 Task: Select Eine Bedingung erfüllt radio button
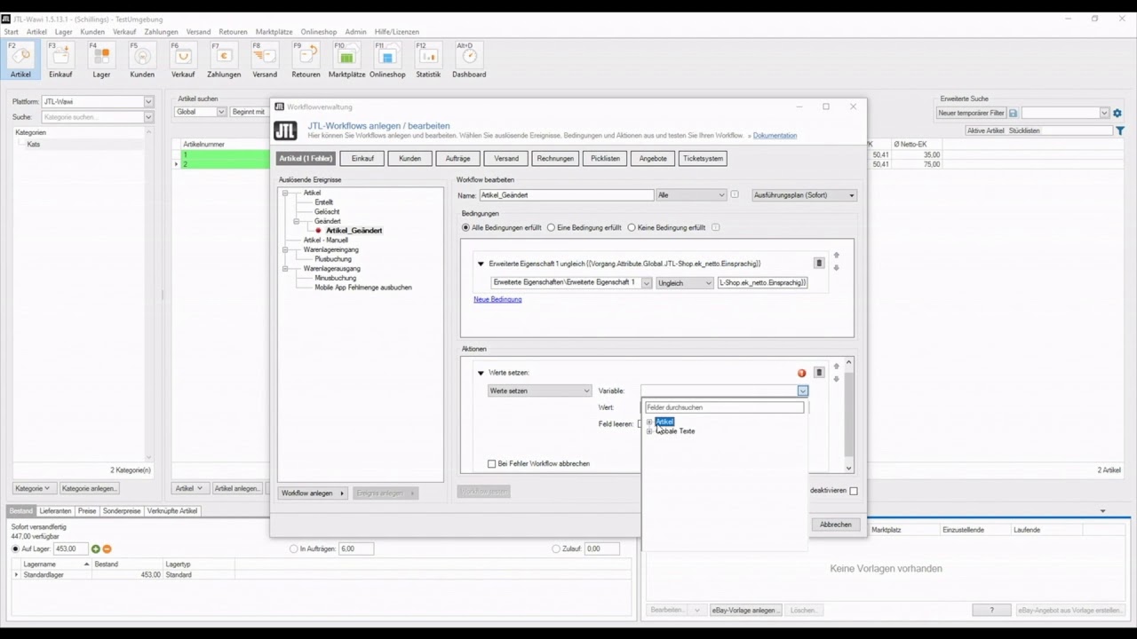tap(551, 228)
